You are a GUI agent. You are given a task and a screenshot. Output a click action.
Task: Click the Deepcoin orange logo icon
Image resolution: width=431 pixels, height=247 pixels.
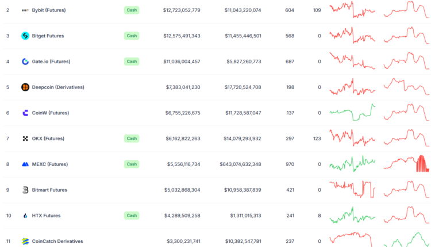(x=25, y=87)
